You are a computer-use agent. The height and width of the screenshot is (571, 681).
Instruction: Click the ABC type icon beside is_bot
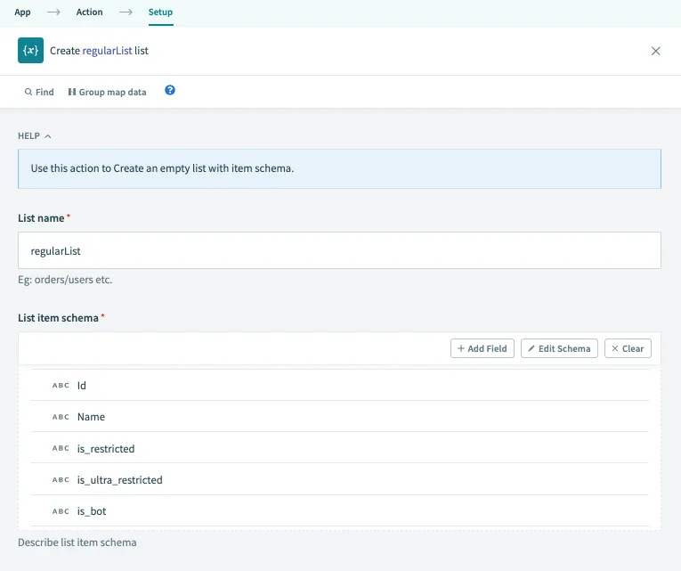[x=61, y=511]
